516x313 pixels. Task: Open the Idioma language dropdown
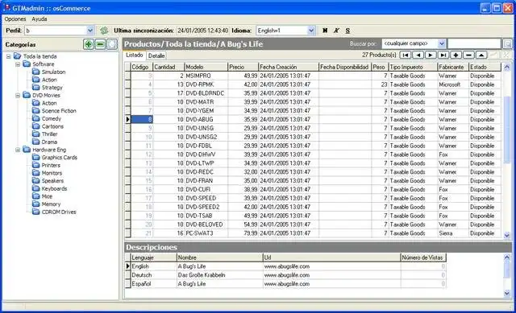click(311, 31)
